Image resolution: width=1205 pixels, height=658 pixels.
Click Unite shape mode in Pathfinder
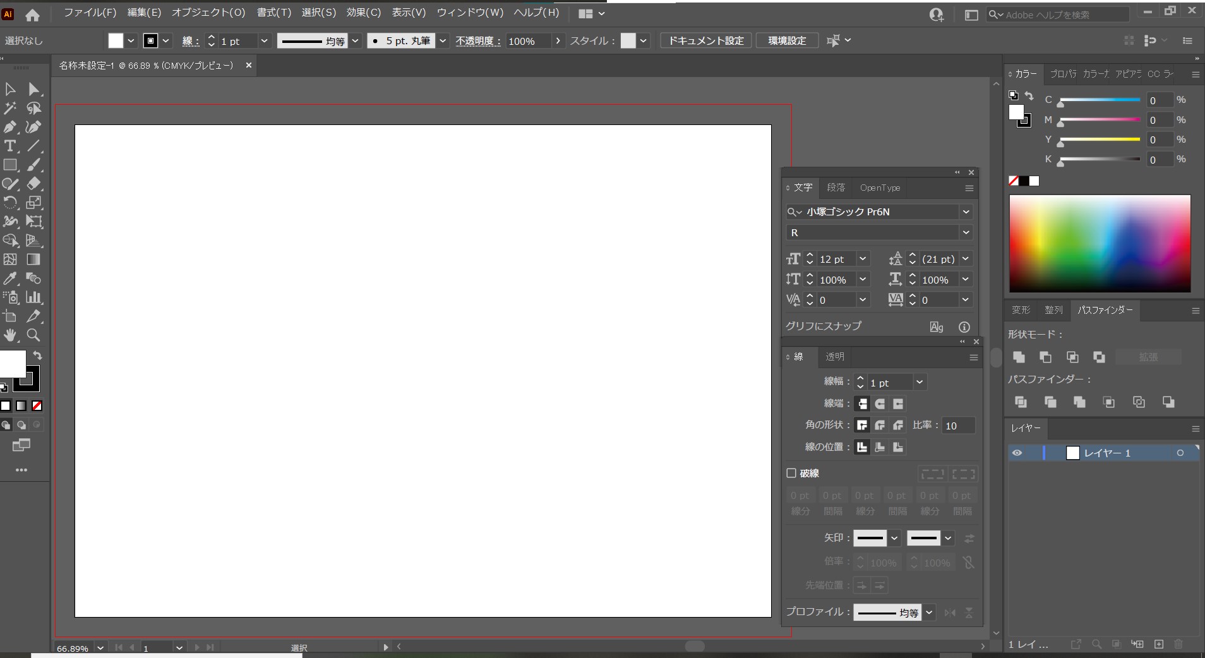[x=1019, y=357]
